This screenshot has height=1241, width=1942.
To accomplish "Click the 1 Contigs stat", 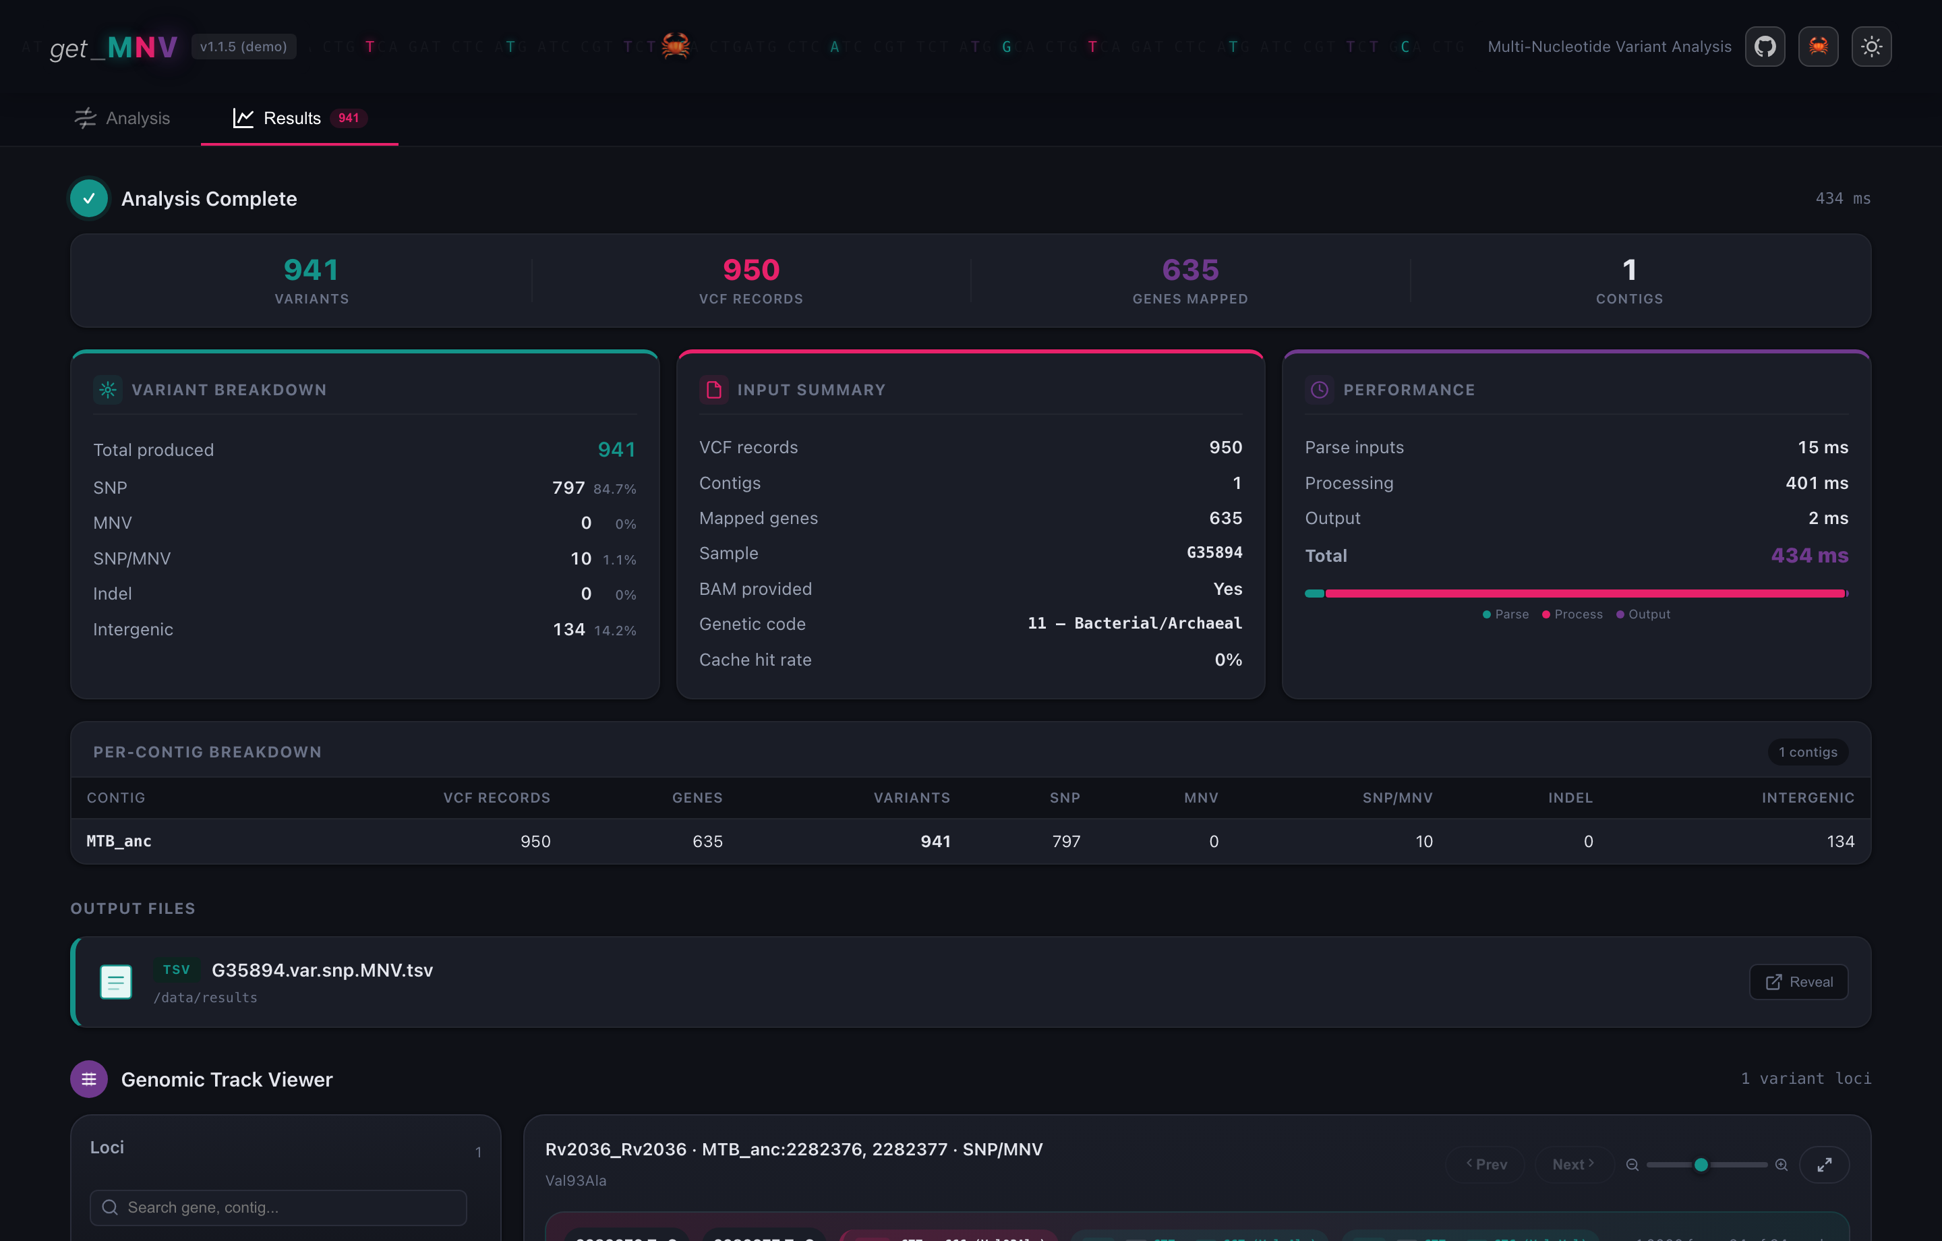I will [x=1629, y=280].
